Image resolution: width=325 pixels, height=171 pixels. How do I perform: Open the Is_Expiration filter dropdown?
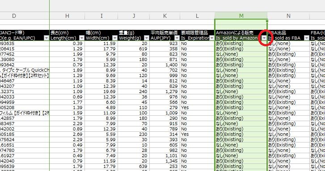coord(212,38)
